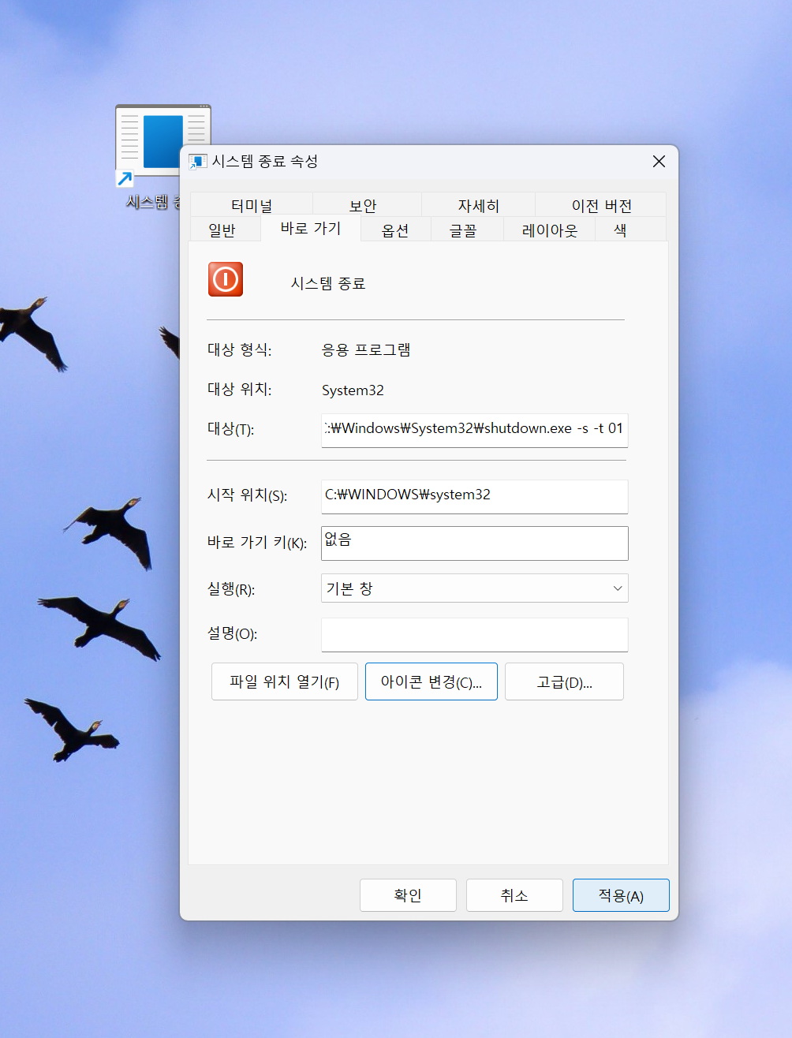Open the 자세히 tab

(x=479, y=205)
